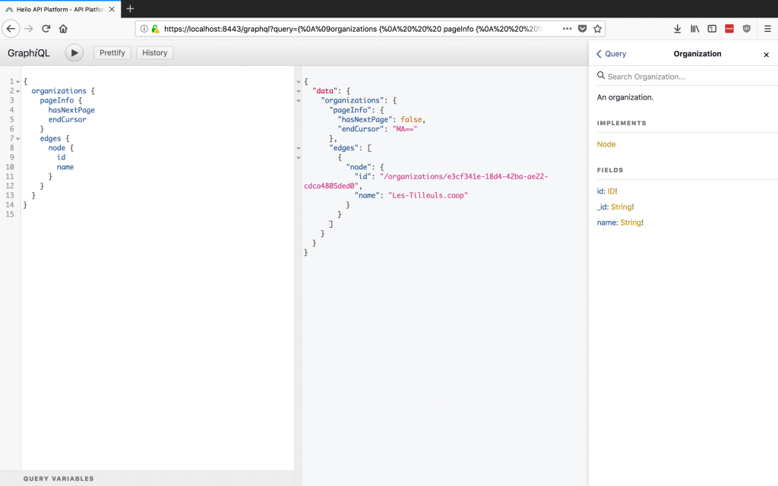Image resolution: width=778 pixels, height=486 pixels.
Task: Open the Node type documentation link
Action: pyautogui.click(x=606, y=144)
